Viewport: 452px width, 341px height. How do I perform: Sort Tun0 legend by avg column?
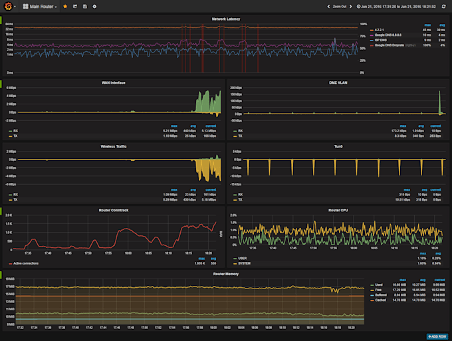click(x=424, y=189)
